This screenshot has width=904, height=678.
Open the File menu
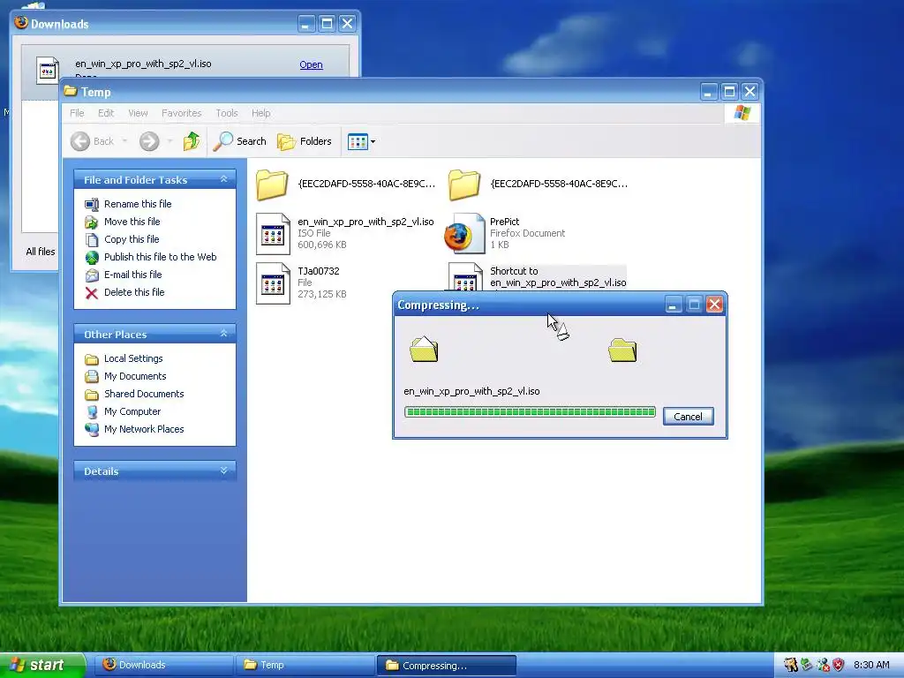[x=77, y=113]
